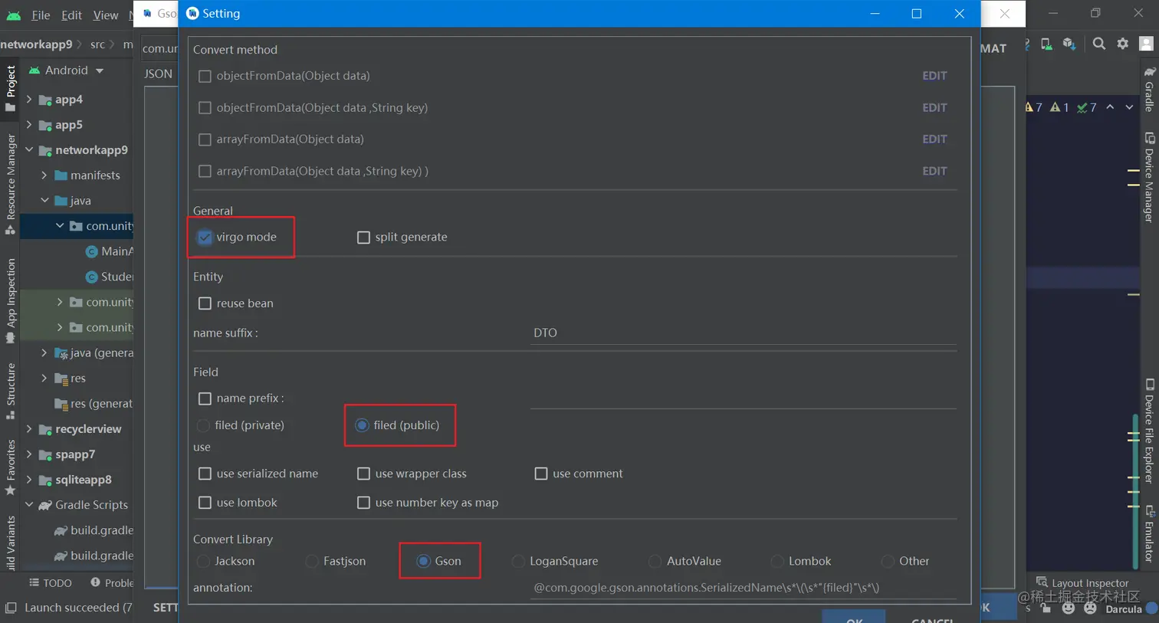The image size is (1159, 623).
Task: Open IDE settings gear icon
Action: (1123, 44)
